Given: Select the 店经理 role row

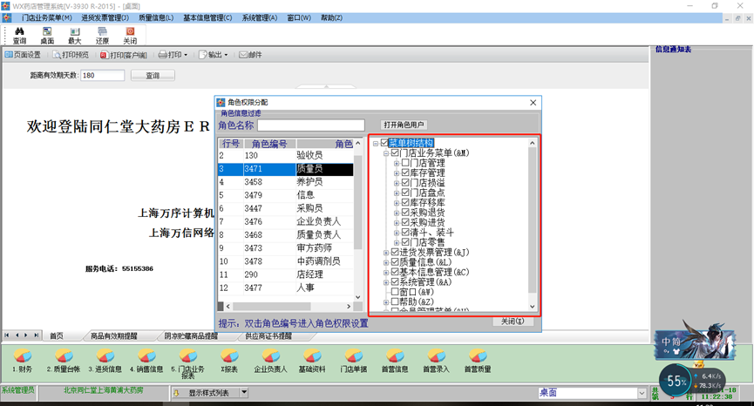Looking at the screenshot, I should point(286,274).
